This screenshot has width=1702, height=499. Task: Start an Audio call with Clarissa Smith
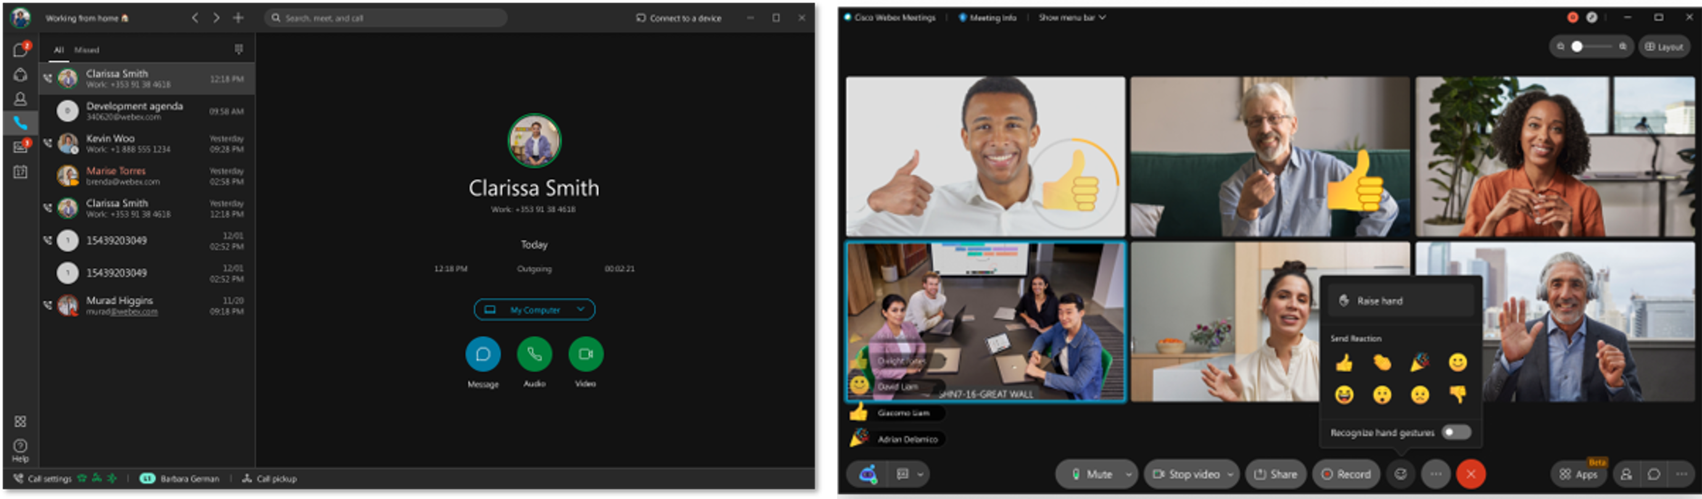tap(534, 354)
